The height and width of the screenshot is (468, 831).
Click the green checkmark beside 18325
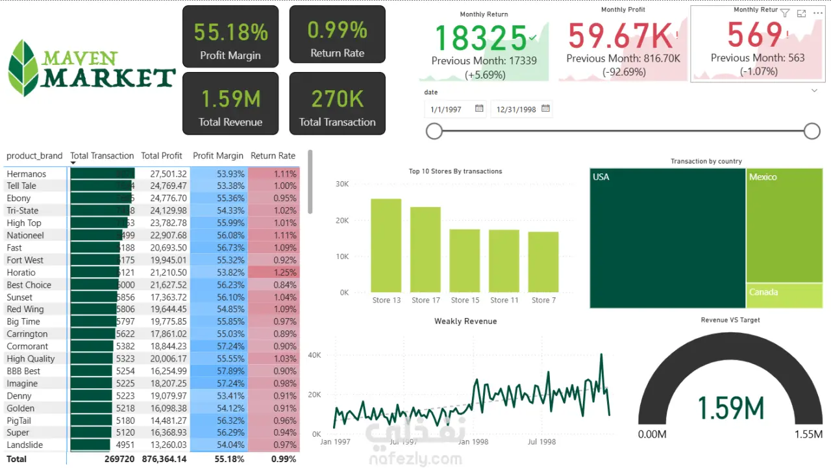[533, 38]
